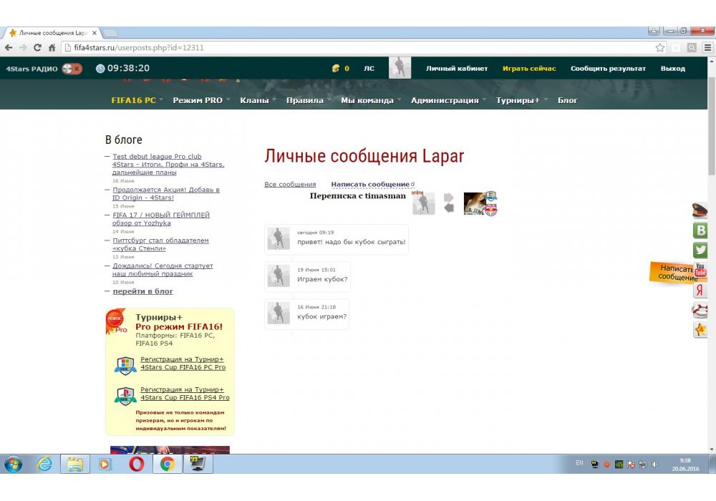Viewport: 716px width, 501px height.
Task: Open Opera from the Windows taskbar
Action: 136,464
